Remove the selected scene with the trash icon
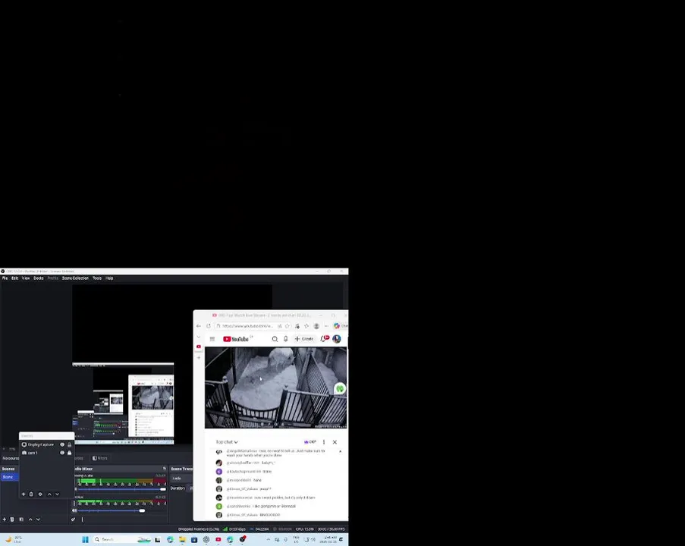Image resolution: width=685 pixels, height=546 pixels. 12,519
